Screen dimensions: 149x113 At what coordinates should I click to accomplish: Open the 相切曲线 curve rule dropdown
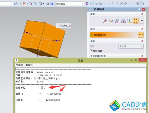click(x=70, y=4)
